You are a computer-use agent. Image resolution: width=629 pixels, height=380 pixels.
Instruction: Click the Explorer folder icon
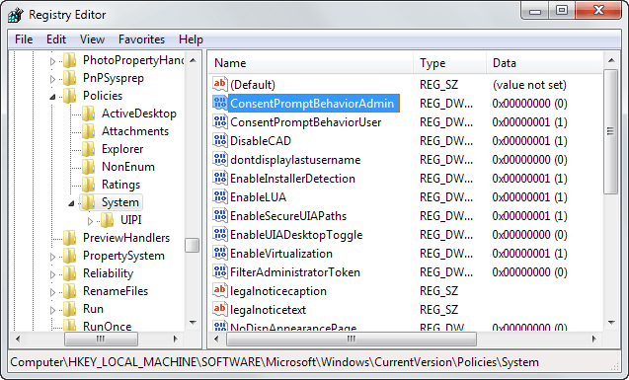89,149
